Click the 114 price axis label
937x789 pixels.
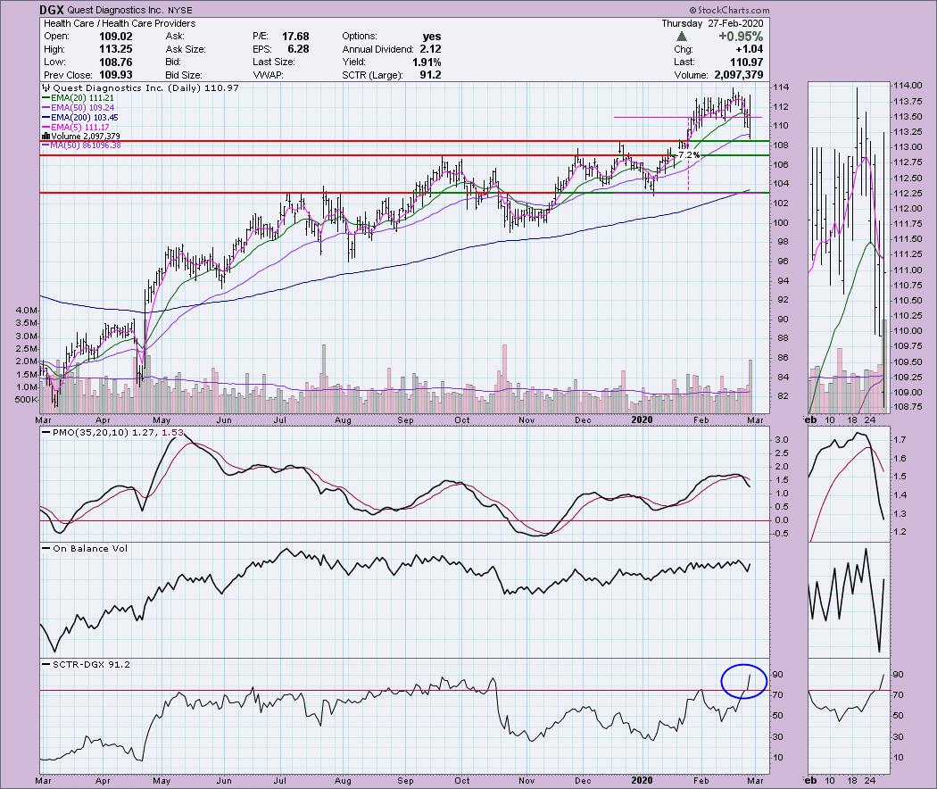pos(781,87)
